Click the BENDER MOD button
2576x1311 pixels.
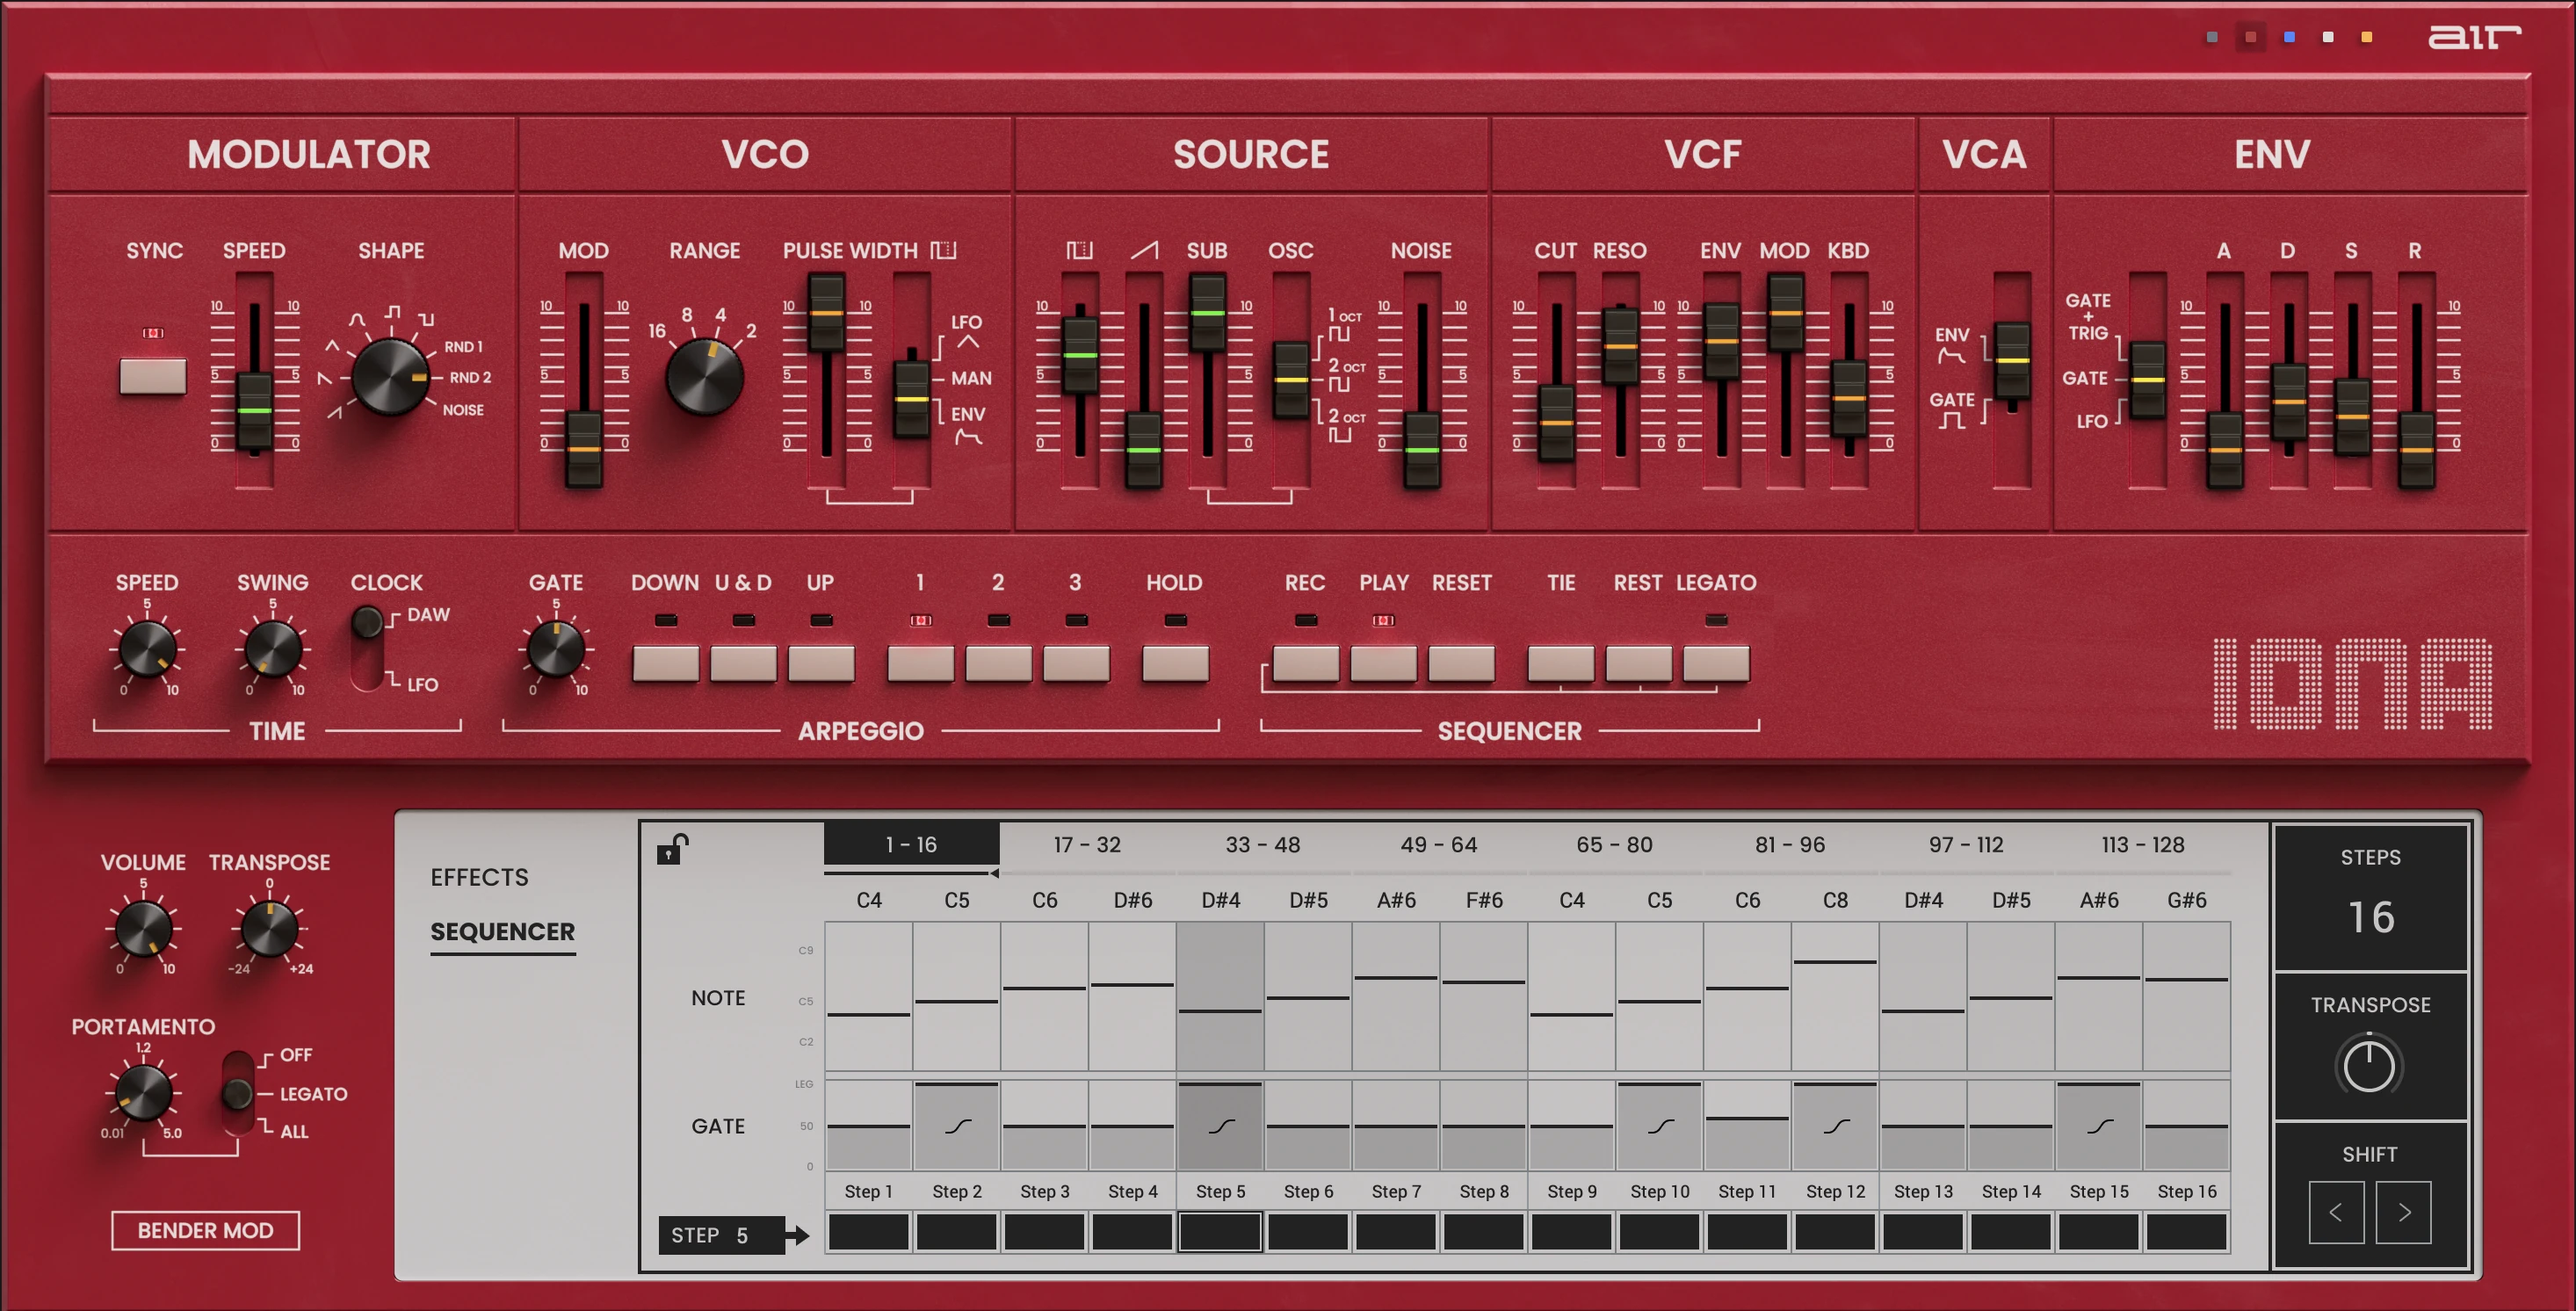tap(205, 1230)
